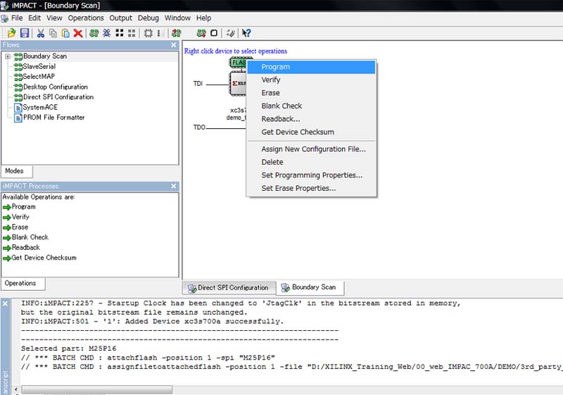Close the transcript console panel

[x=5, y=303]
